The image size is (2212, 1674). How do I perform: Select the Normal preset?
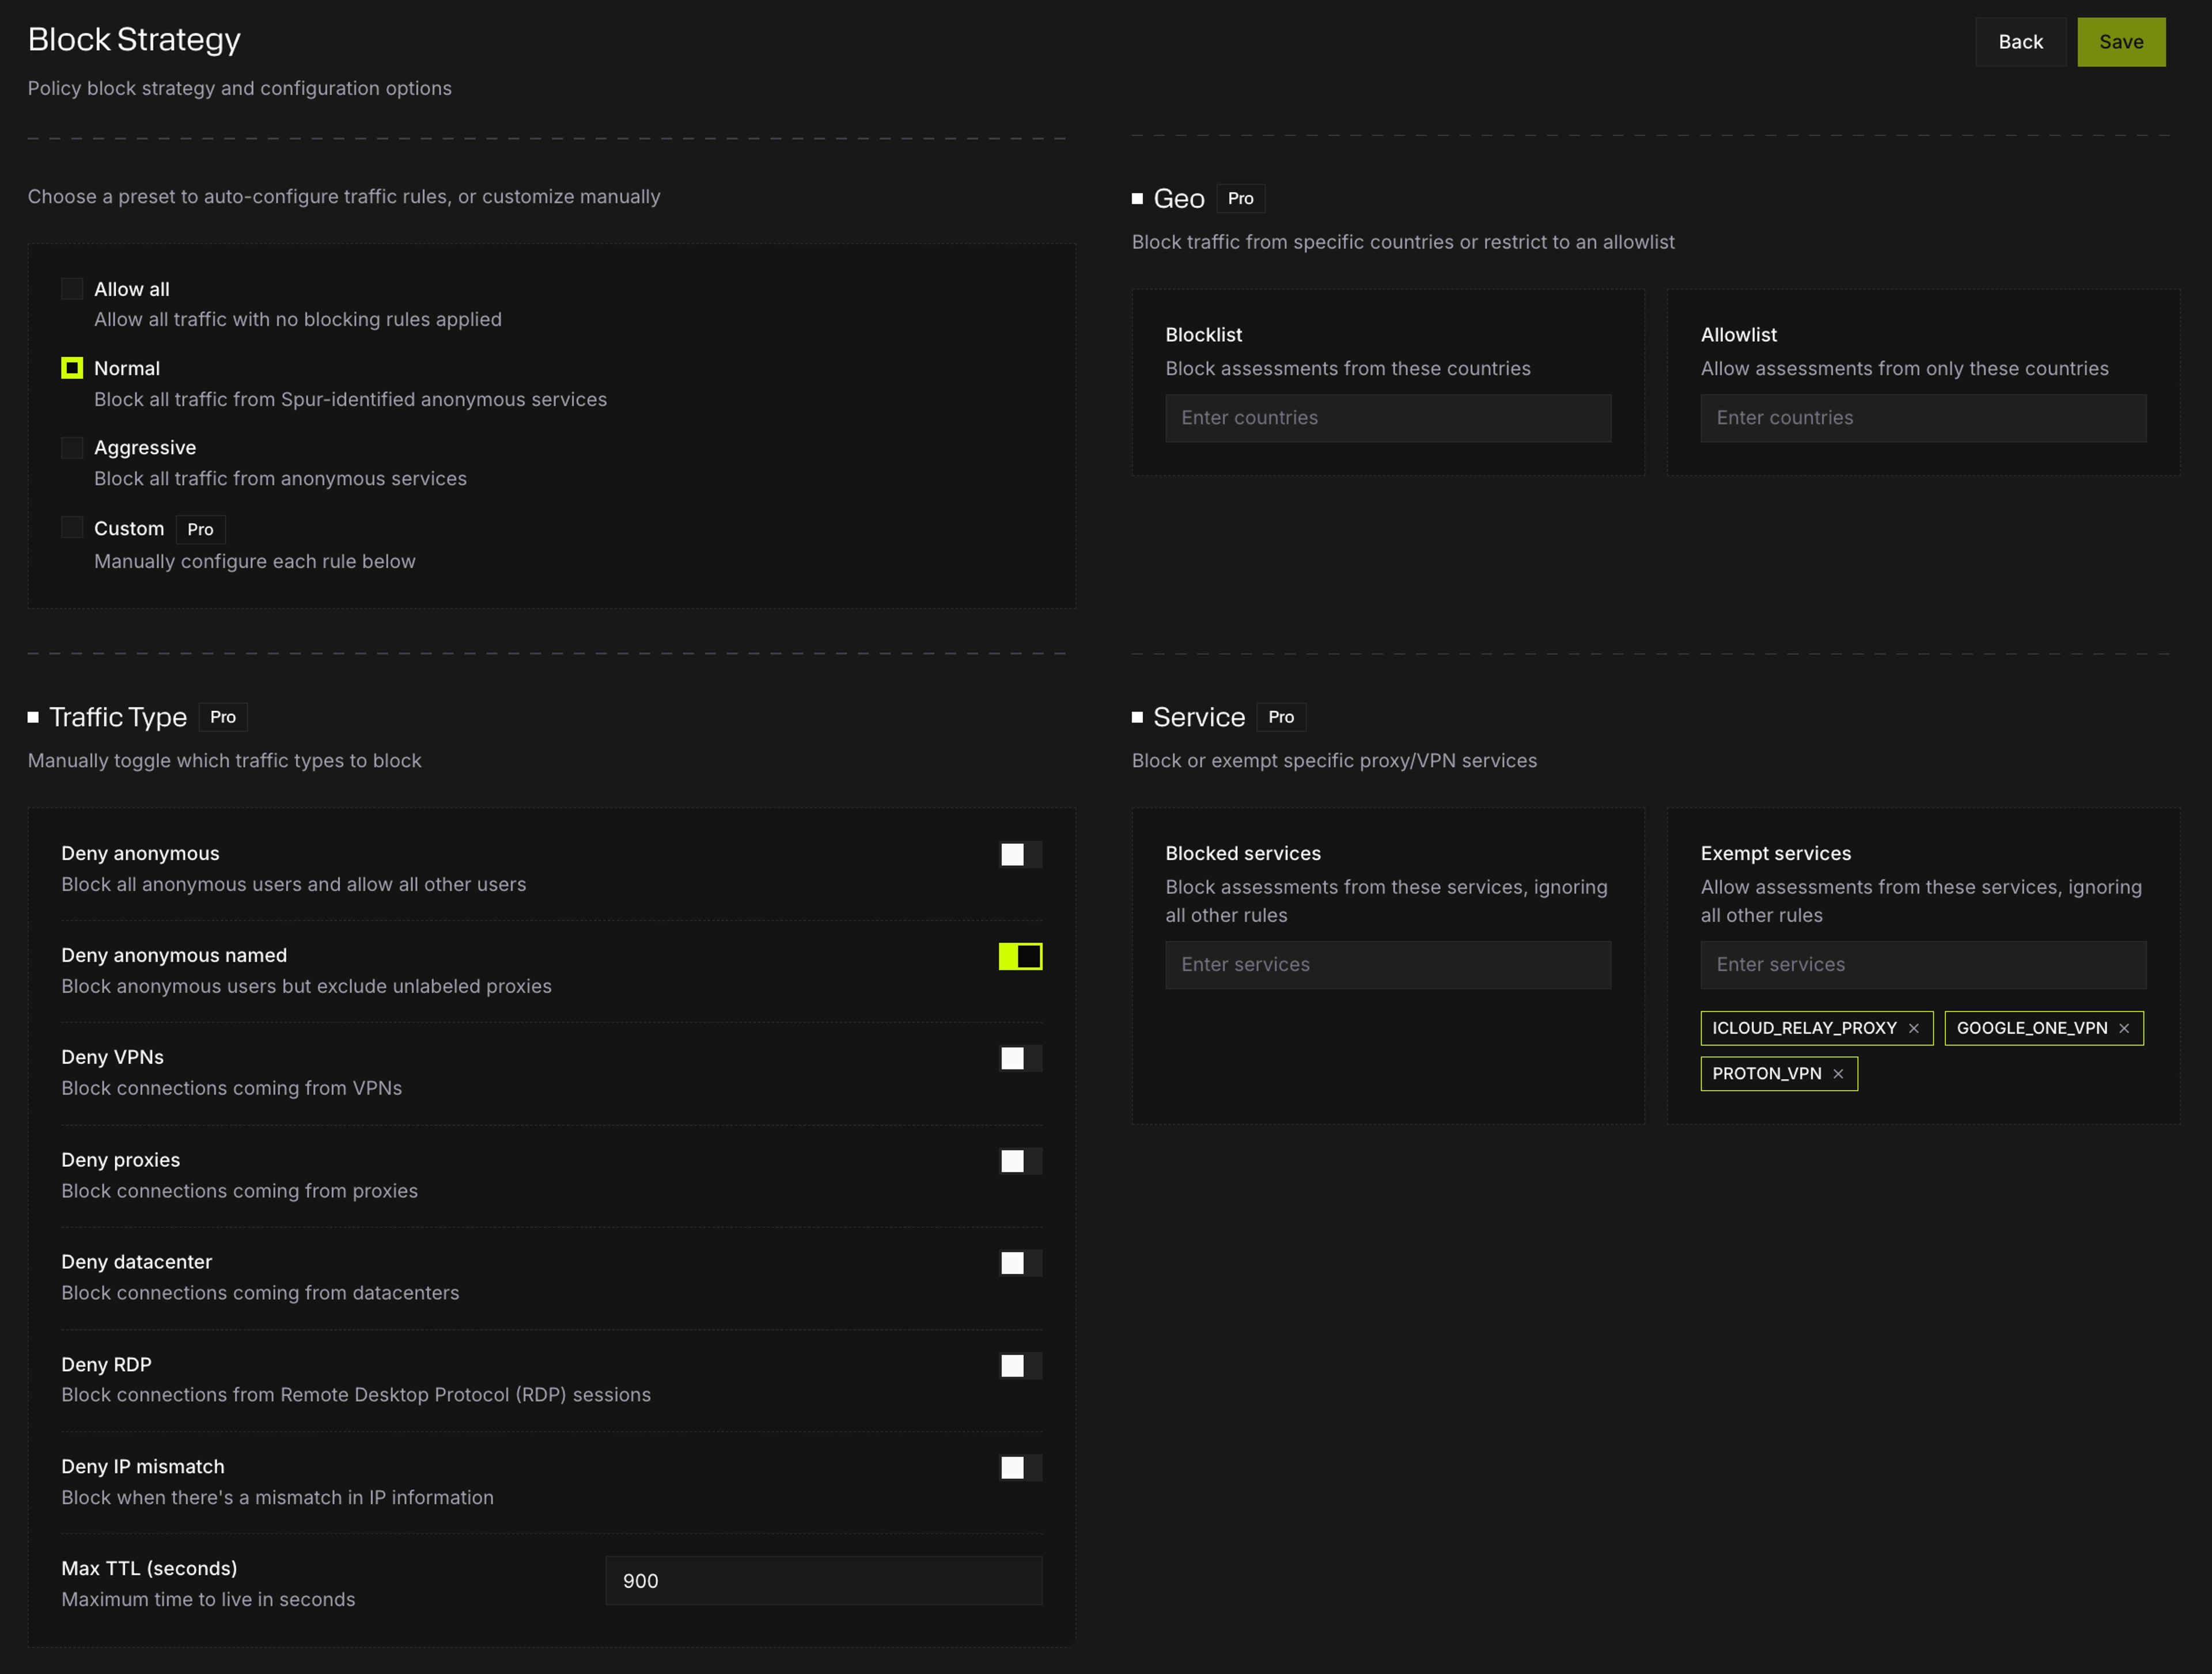click(72, 368)
